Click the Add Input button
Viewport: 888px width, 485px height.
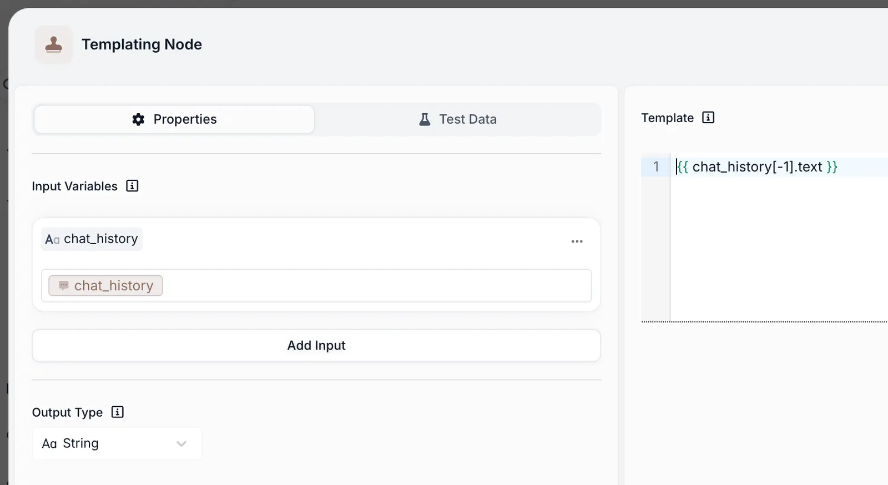click(316, 346)
